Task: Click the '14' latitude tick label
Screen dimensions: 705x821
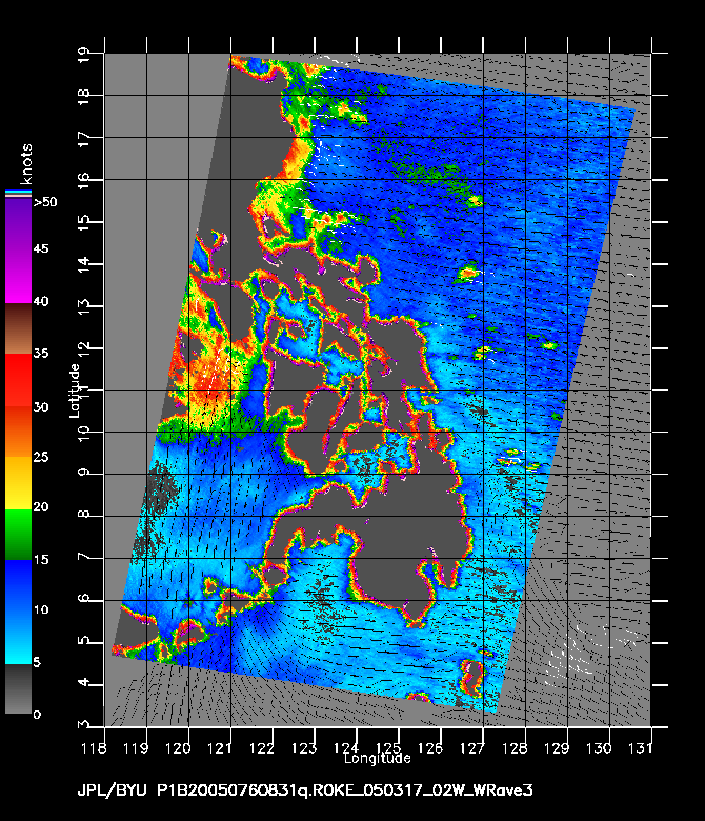Action: click(83, 265)
